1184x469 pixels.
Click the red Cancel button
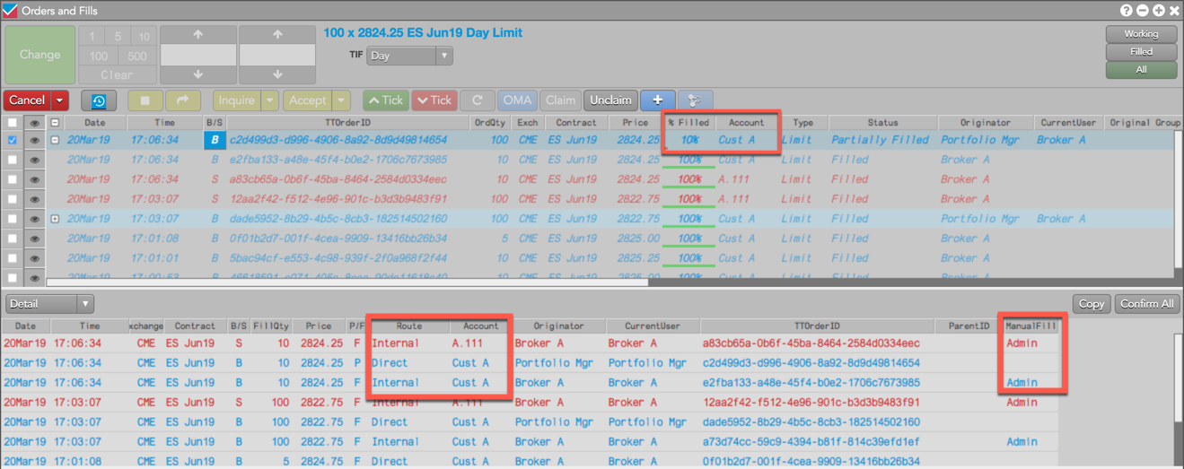point(27,100)
